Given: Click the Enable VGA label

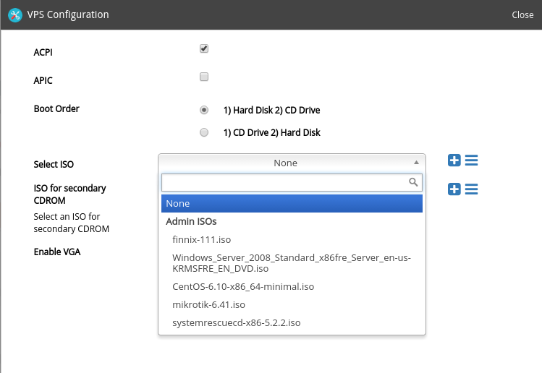Looking at the screenshot, I should click(57, 252).
